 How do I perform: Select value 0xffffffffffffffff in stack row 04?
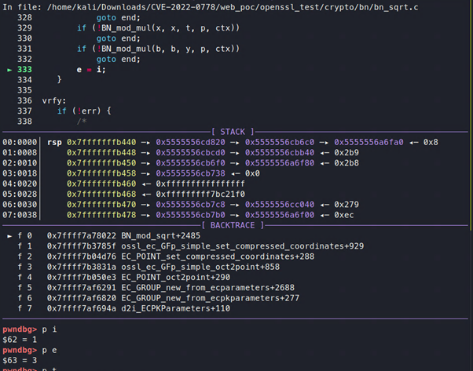(200, 184)
